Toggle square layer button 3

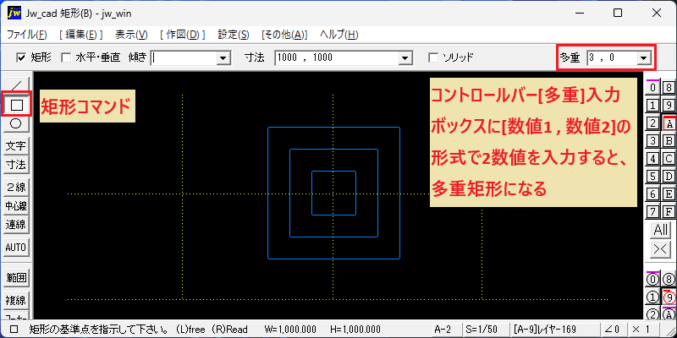(652, 140)
